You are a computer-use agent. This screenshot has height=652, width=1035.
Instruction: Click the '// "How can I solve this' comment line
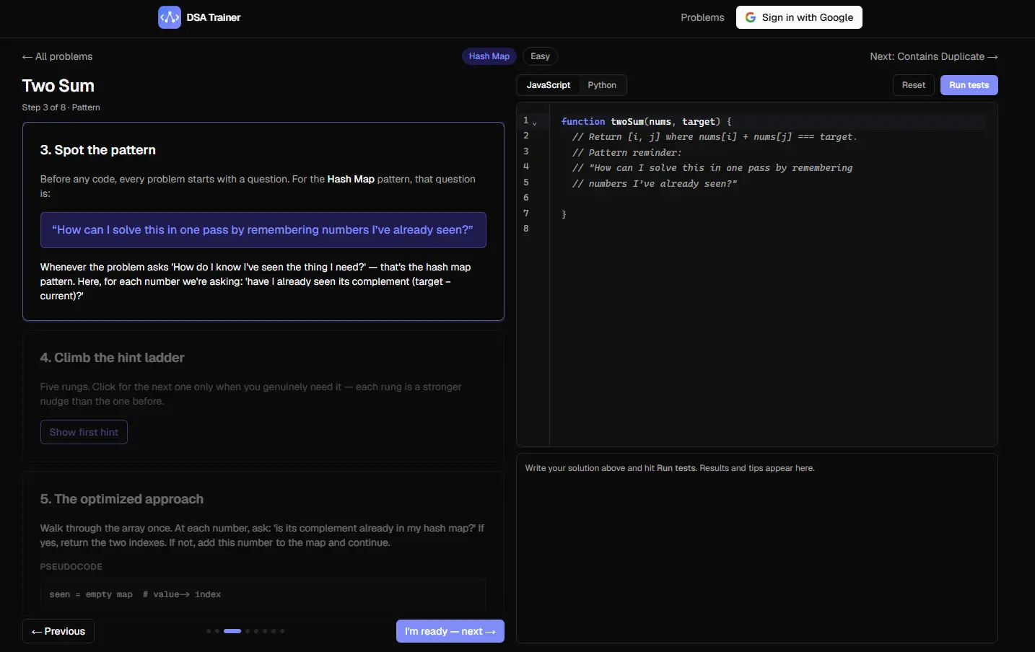click(x=712, y=168)
